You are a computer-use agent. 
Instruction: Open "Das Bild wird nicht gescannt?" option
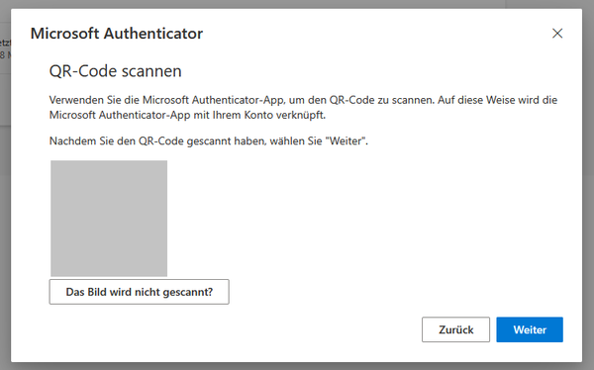click(x=139, y=292)
